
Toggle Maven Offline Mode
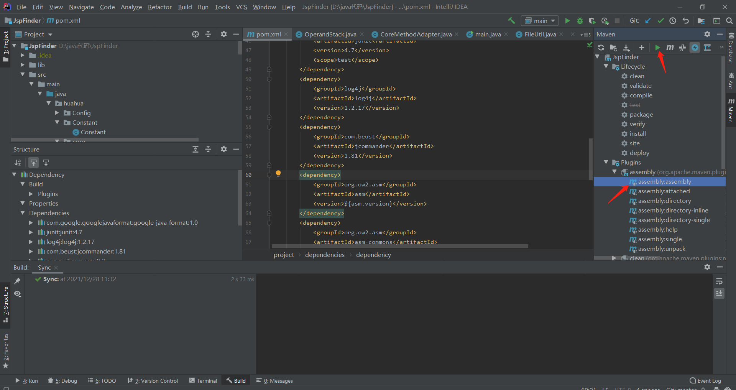[682, 48]
